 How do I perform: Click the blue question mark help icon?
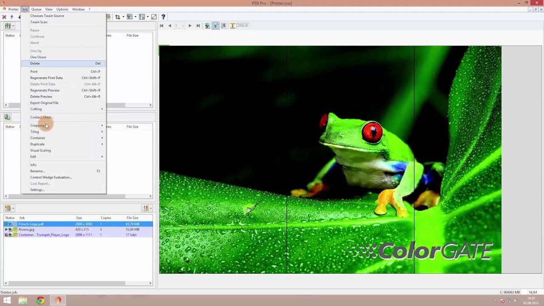163,17
